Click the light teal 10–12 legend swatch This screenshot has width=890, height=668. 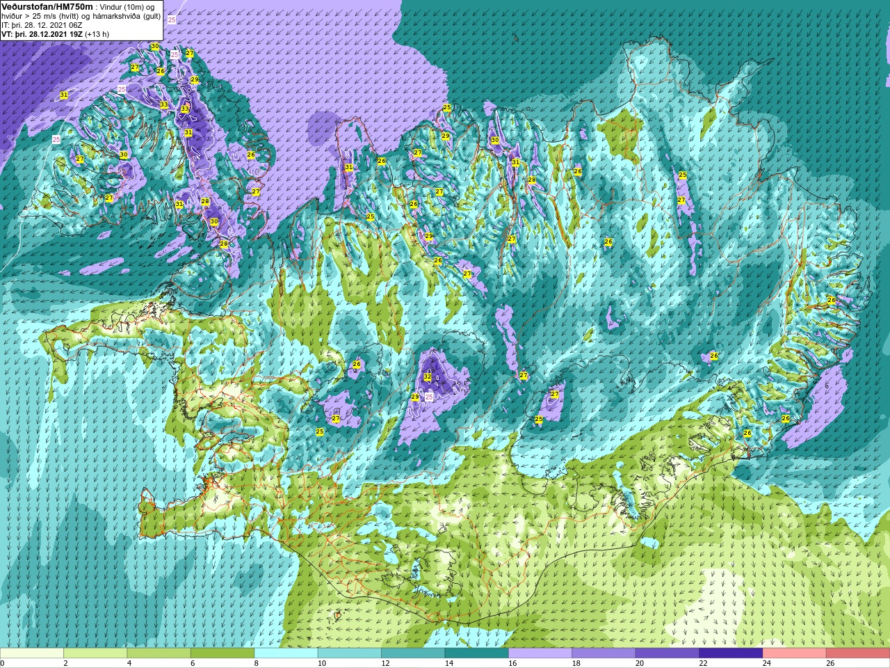point(350,653)
